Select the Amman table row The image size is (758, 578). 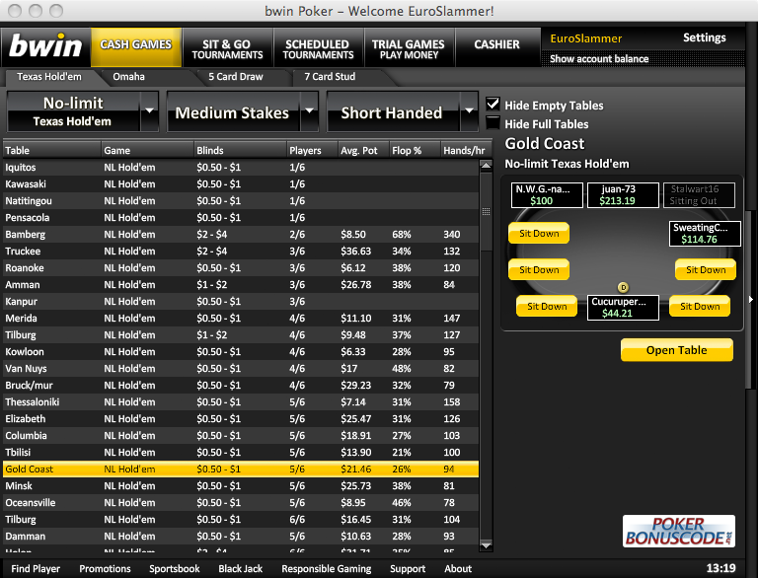241,285
